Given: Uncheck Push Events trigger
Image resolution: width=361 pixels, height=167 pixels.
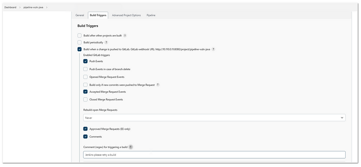Looking at the screenshot, I should pyautogui.click(x=85, y=61).
